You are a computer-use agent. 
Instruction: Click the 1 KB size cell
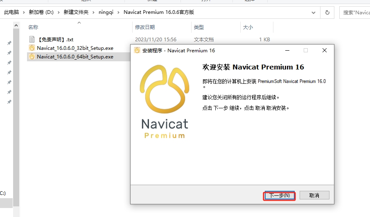click(x=264, y=40)
